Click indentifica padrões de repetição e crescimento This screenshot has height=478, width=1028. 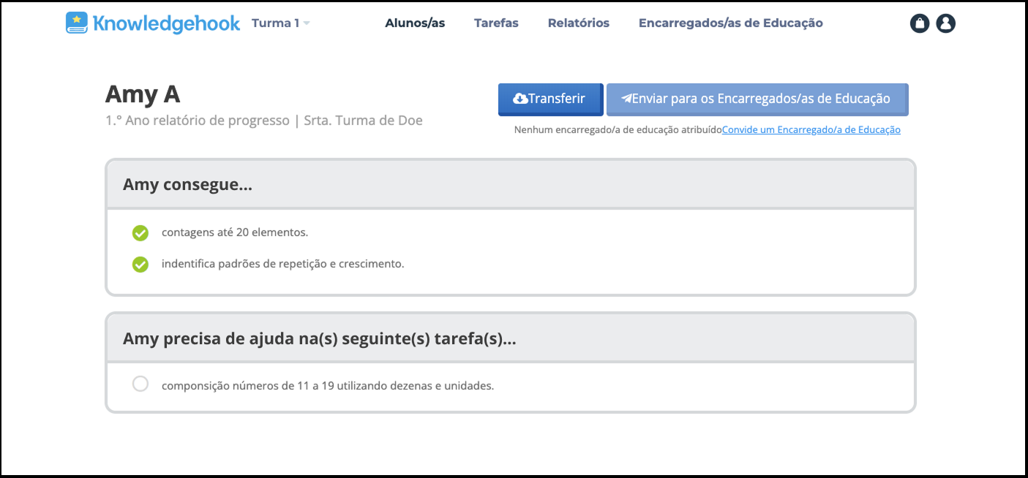[283, 264]
